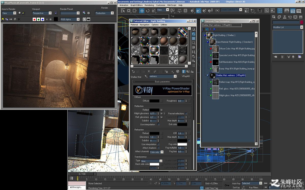Viewport: 305px width, 190px height.
Task: Click the Diffuse color swatch
Action: 154,101
